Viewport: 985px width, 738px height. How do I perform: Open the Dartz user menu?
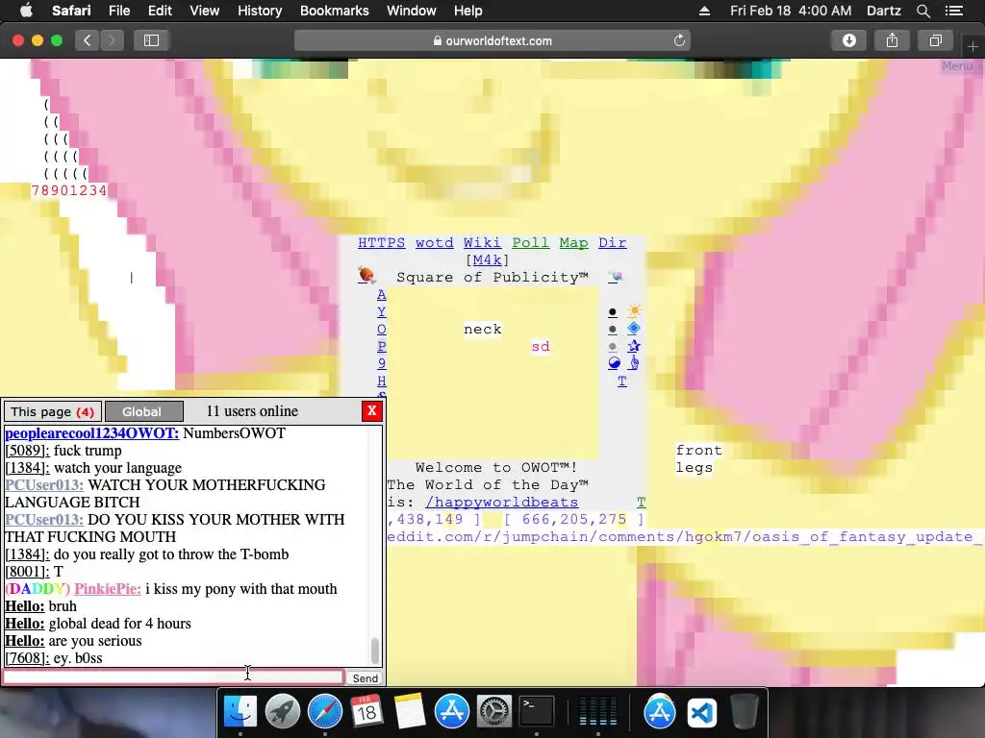(883, 11)
